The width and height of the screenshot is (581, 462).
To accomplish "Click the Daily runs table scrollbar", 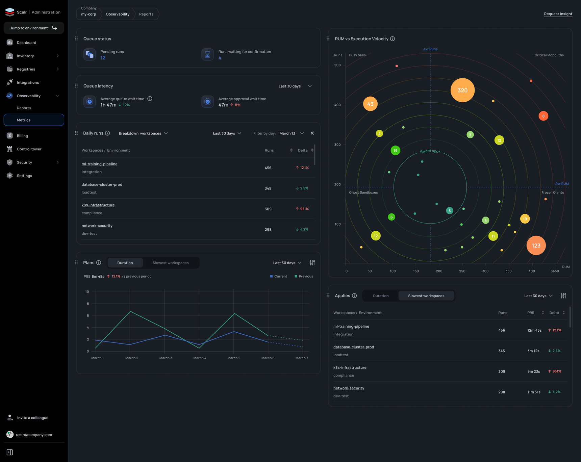I will pyautogui.click(x=315, y=155).
